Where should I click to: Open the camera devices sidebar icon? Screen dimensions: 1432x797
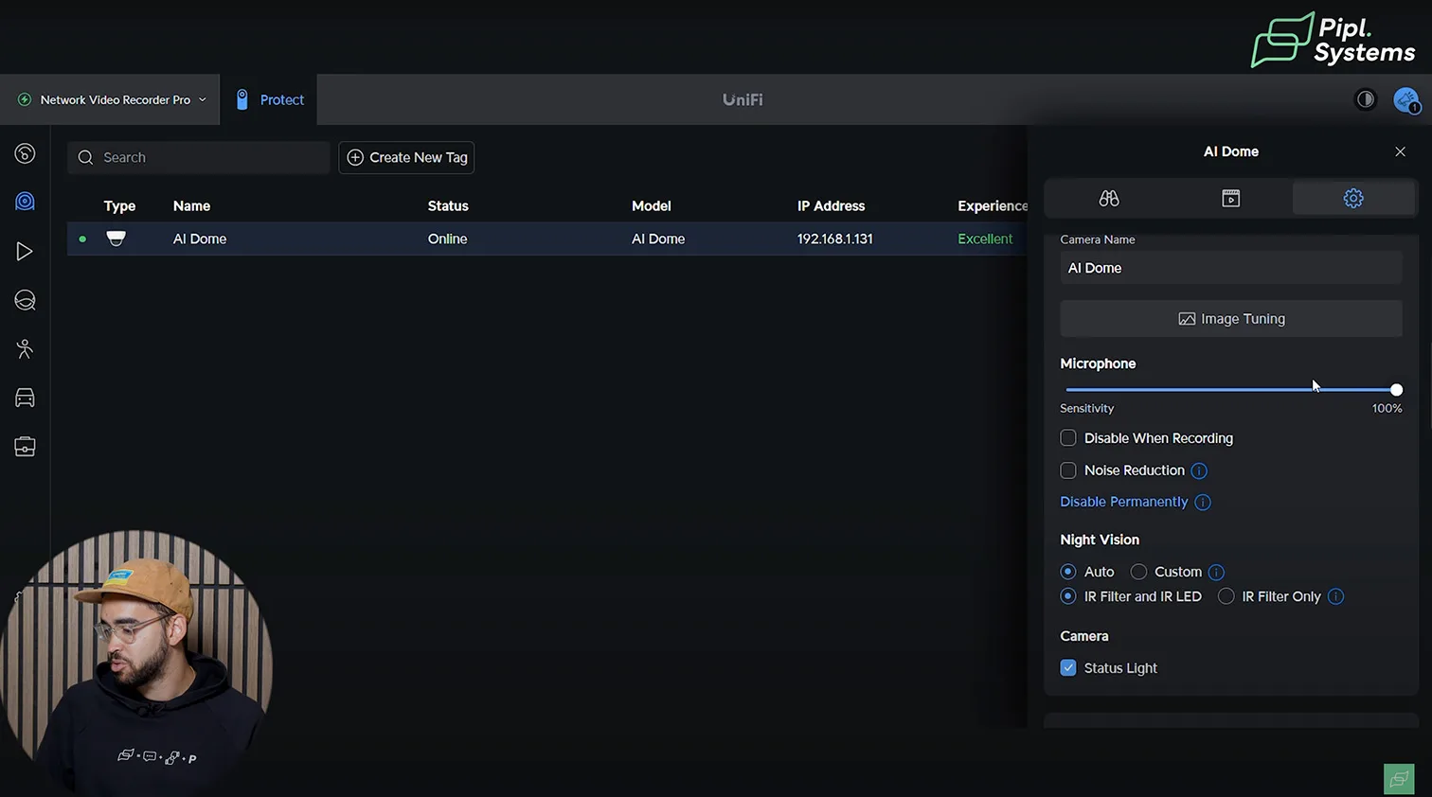pos(25,202)
